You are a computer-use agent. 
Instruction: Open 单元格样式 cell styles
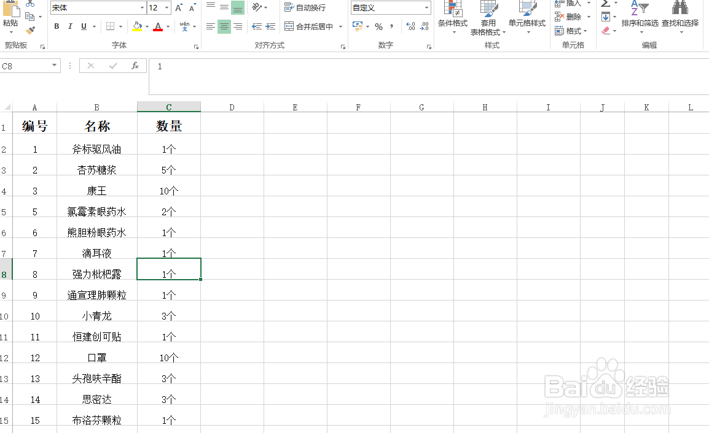coord(527,16)
